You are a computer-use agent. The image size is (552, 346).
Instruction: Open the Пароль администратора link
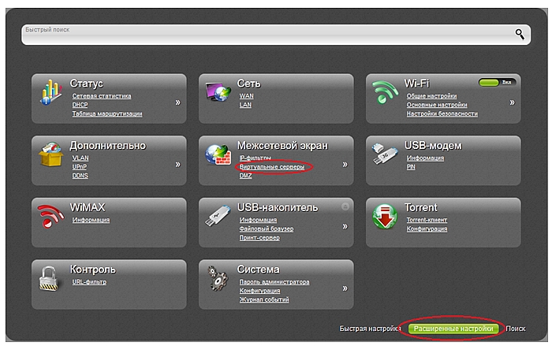click(274, 281)
